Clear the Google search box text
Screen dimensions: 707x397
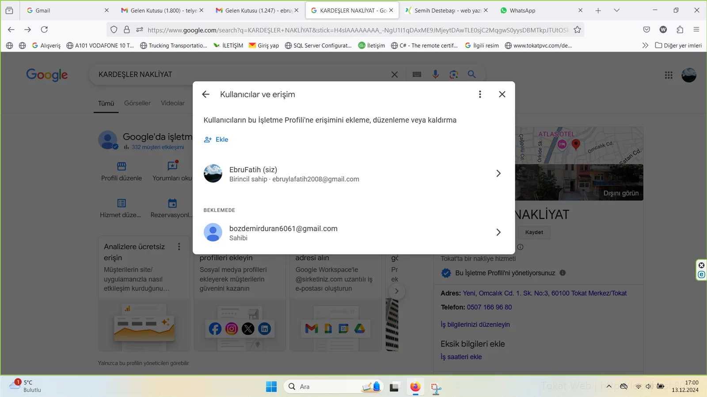[395, 75]
